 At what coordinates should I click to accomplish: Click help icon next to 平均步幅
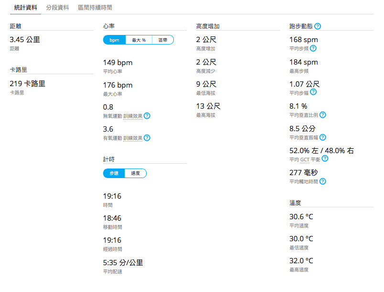click(313, 92)
